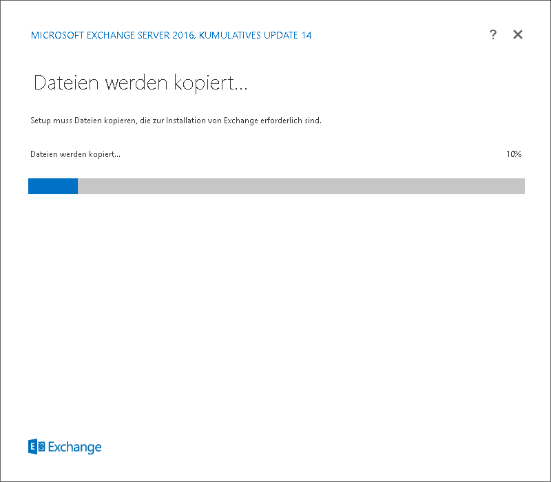Click the far right end of progress bar

coord(521,186)
